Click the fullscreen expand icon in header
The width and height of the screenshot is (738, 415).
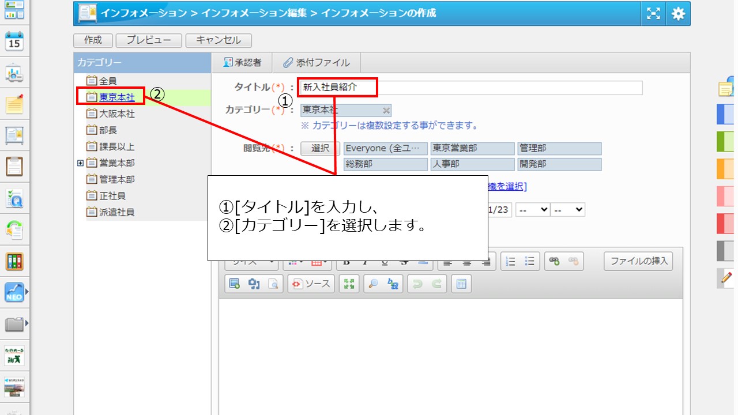click(653, 14)
